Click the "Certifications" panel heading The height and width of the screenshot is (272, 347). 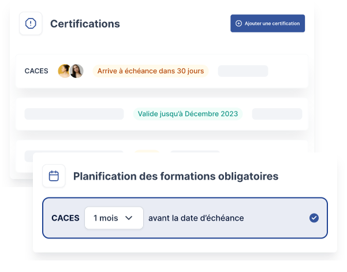[85, 24]
